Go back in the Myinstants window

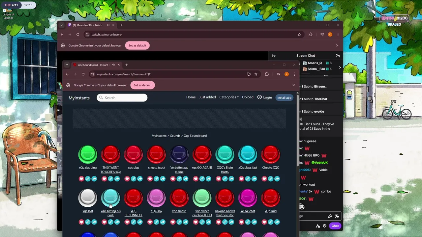67,74
